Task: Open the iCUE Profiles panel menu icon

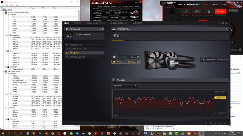Action: click(103, 29)
